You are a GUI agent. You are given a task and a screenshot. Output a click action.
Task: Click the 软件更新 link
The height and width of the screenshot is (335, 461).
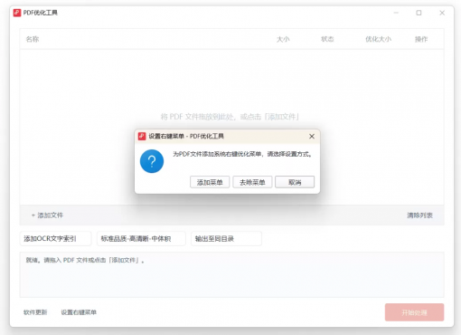(35, 312)
